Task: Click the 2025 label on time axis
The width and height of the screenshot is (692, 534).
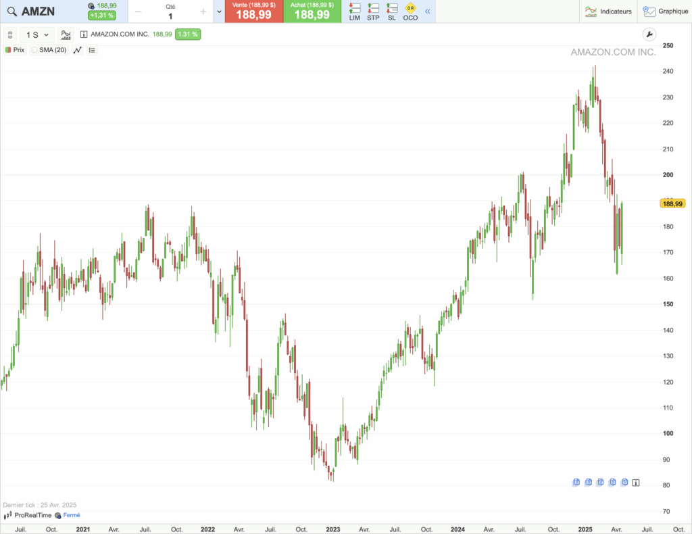Action: [x=585, y=529]
